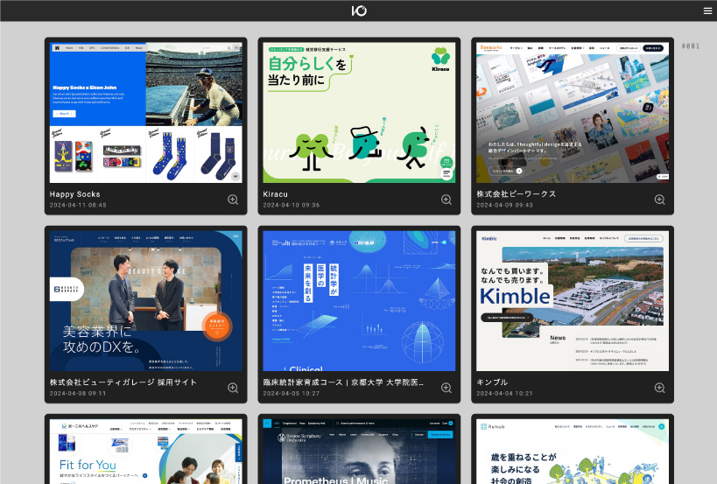Open the Happy Socks website thumbnail
This screenshot has width=717, height=484.
click(146, 112)
